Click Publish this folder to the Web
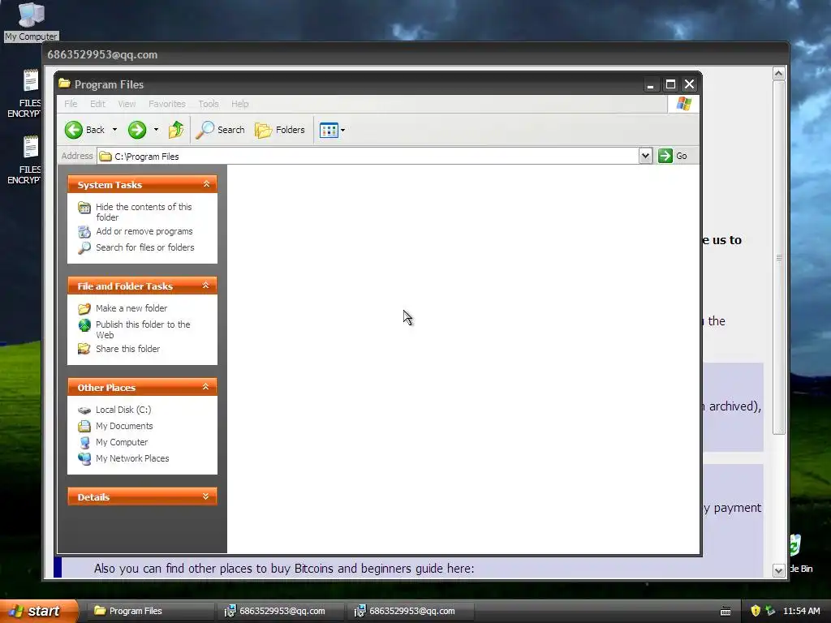Screen dimensions: 831x623 [x=143, y=329]
